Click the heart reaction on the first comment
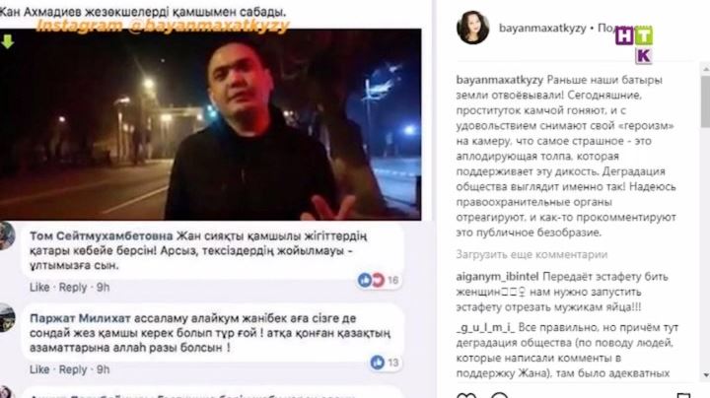This screenshot has width=710, height=398. tap(377, 280)
